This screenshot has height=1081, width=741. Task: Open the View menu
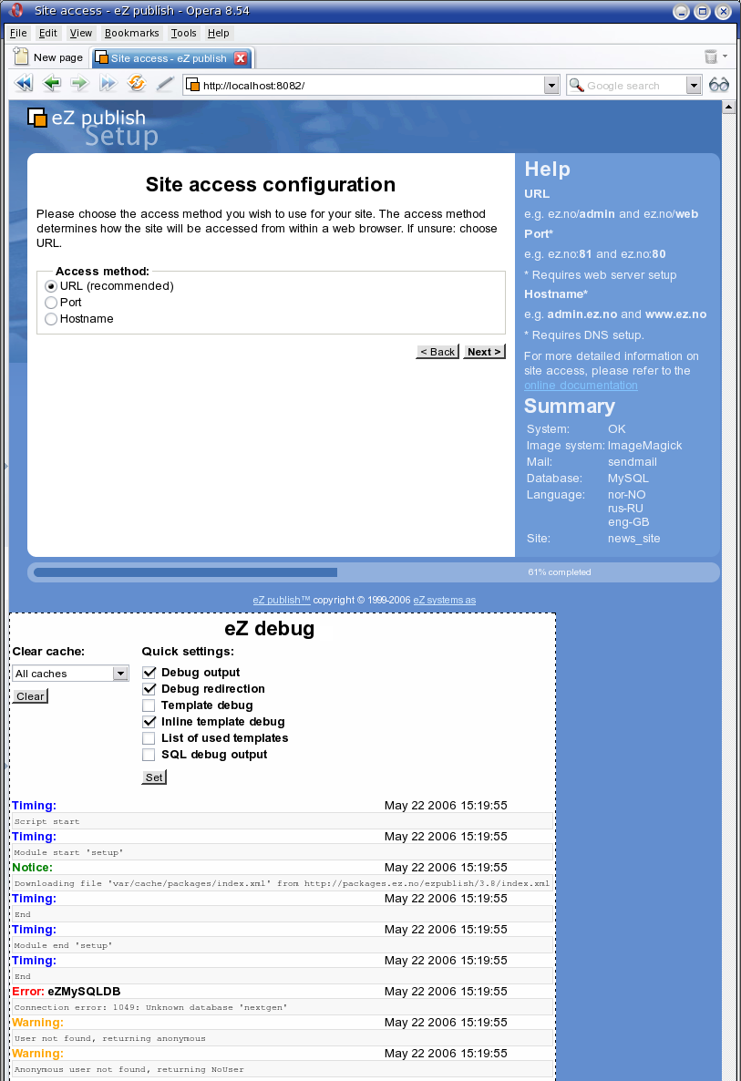point(80,33)
